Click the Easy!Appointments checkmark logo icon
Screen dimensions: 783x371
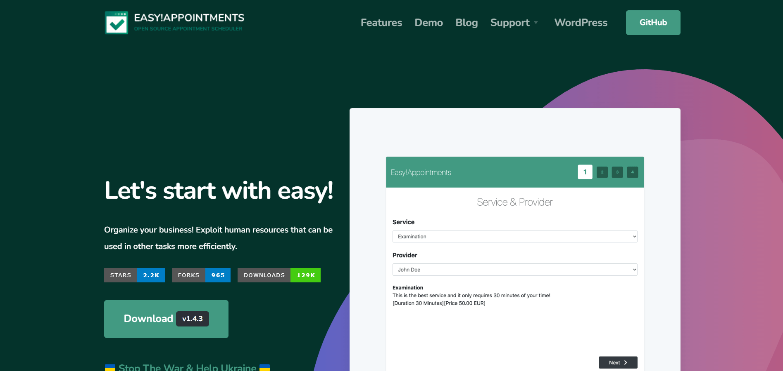117,23
